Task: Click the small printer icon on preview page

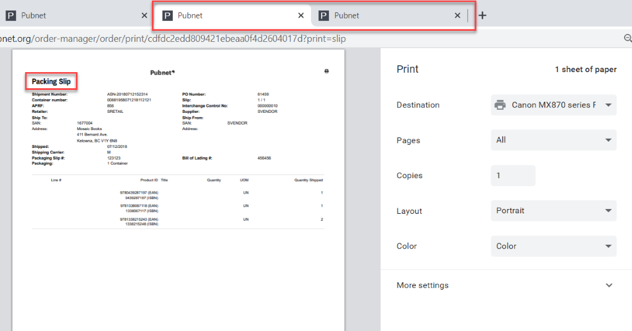Action: [326, 72]
